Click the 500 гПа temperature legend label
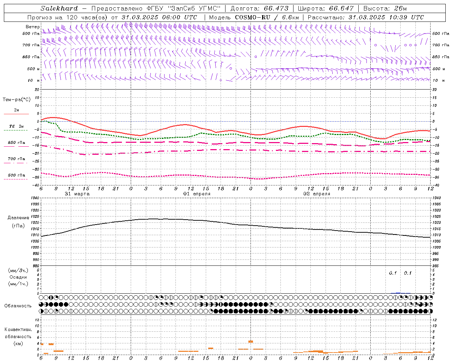Image resolution: width=451 pixels, height=361 pixels. click(x=17, y=175)
